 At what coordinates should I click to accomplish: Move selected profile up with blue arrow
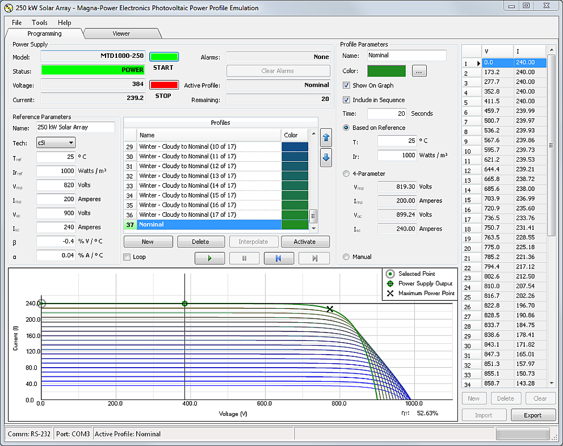pyautogui.click(x=326, y=137)
